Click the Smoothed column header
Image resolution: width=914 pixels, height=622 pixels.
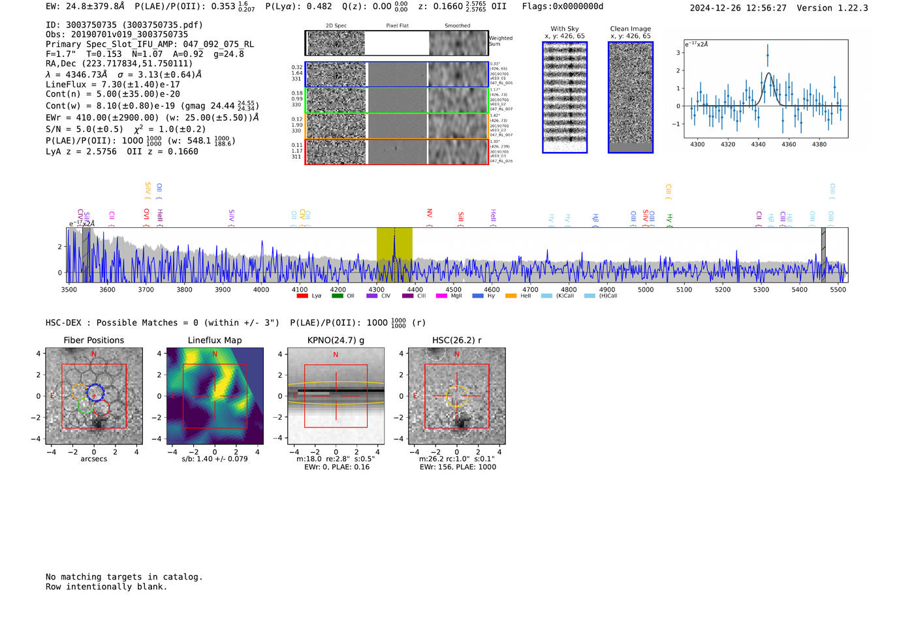(458, 25)
